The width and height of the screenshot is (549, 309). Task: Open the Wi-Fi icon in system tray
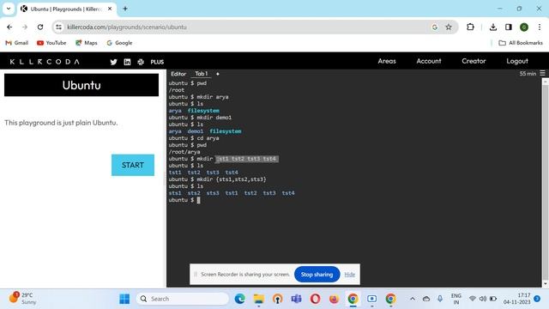coord(473,299)
